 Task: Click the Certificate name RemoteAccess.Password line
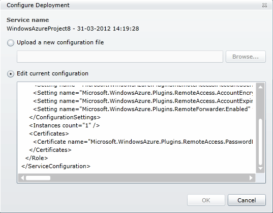[143, 142]
